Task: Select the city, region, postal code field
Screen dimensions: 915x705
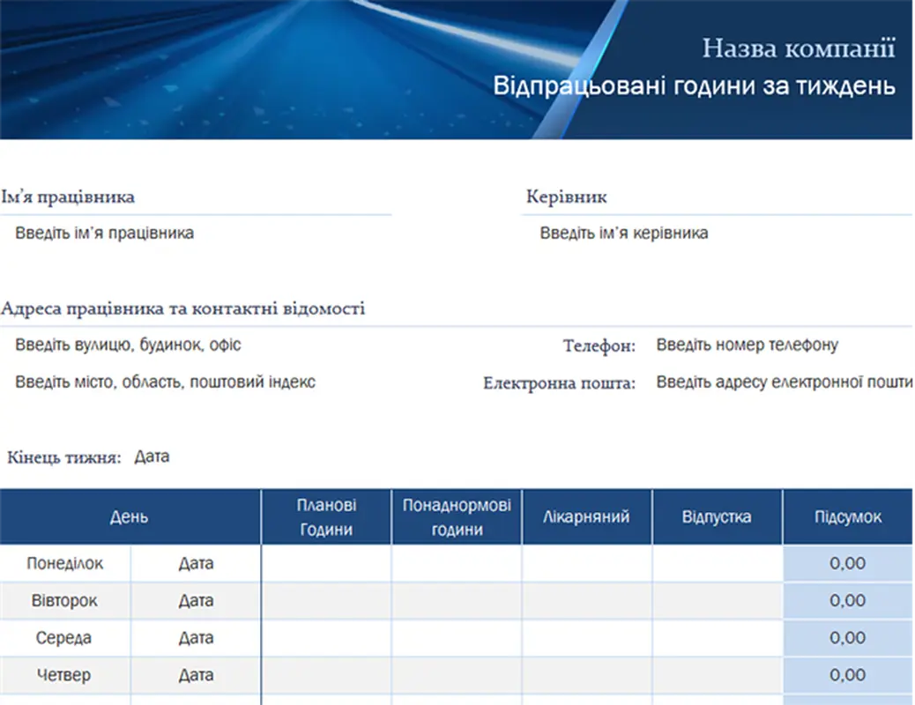Action: pos(166,382)
